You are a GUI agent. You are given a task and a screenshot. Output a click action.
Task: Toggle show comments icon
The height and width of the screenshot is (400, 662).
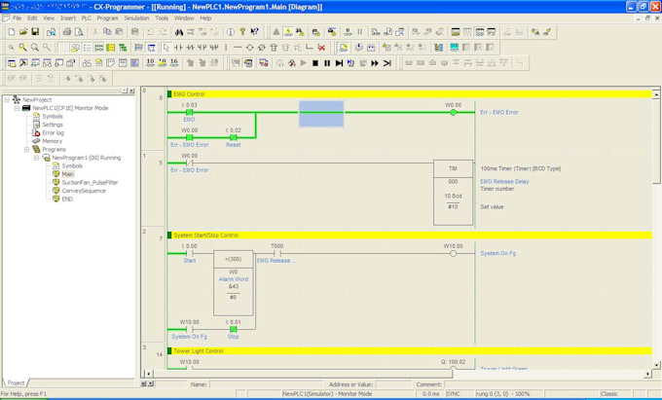coord(75,48)
